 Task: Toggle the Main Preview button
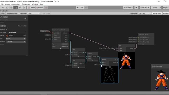pyautogui.click(x=166, y=13)
